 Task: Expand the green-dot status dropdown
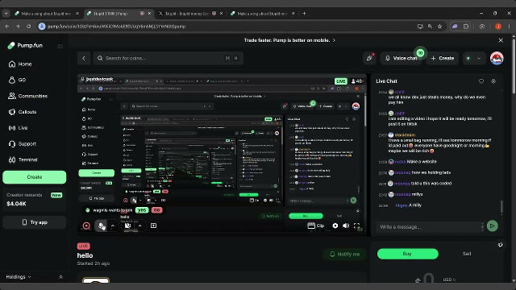[x=473, y=58]
